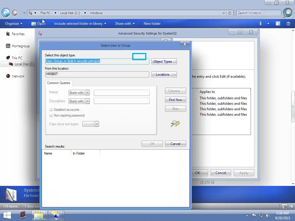The height and width of the screenshot is (221, 295).
Task: Click the object type text field
Action: (97, 61)
